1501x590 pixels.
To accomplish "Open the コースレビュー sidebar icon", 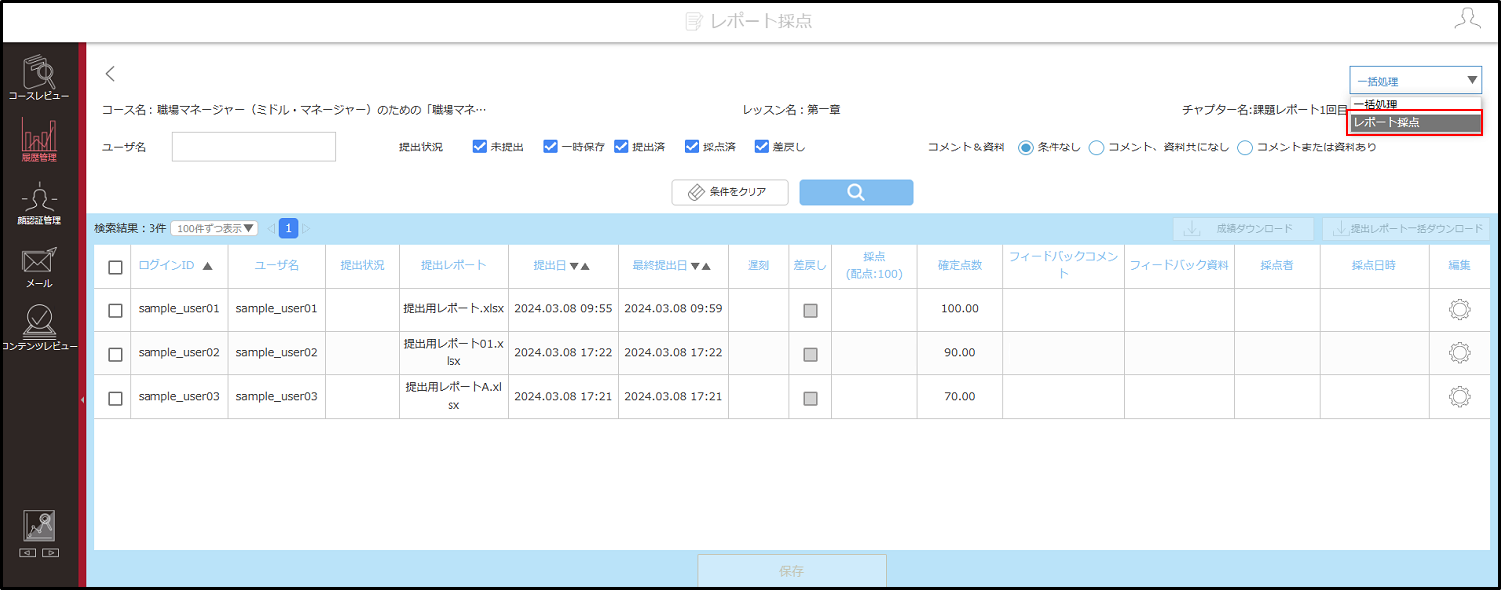I will coord(39,77).
